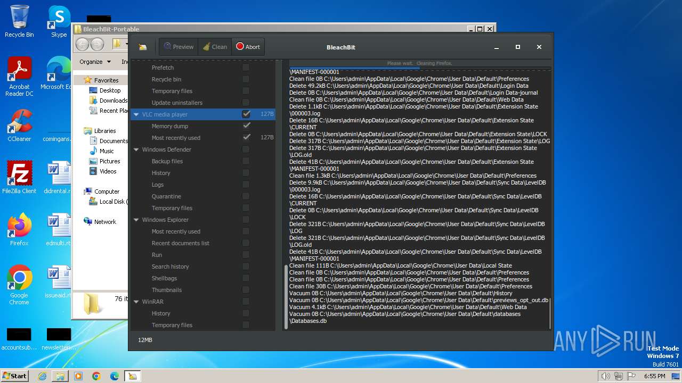
Task: Click the Clean broom button
Action: 215,47
